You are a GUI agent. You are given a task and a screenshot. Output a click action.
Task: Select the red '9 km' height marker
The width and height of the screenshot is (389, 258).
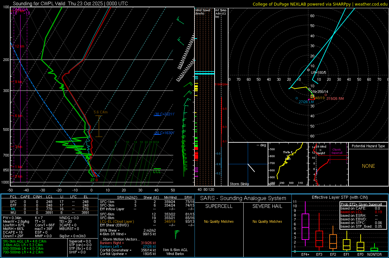(x=18, y=82)
